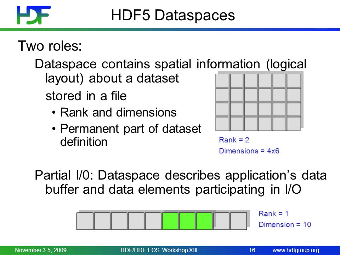Click the "Partial I/0: Dataspace describes" paragraph
This screenshot has height=255, width=340.
(x=181, y=182)
